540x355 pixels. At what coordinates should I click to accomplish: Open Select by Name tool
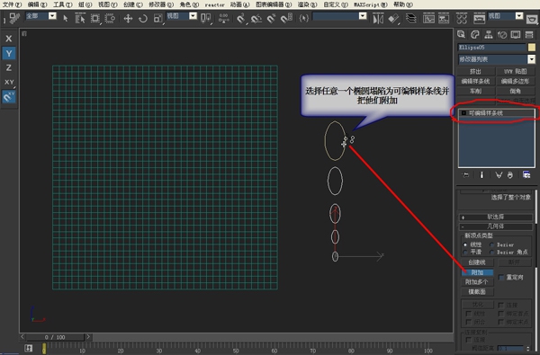[80, 18]
